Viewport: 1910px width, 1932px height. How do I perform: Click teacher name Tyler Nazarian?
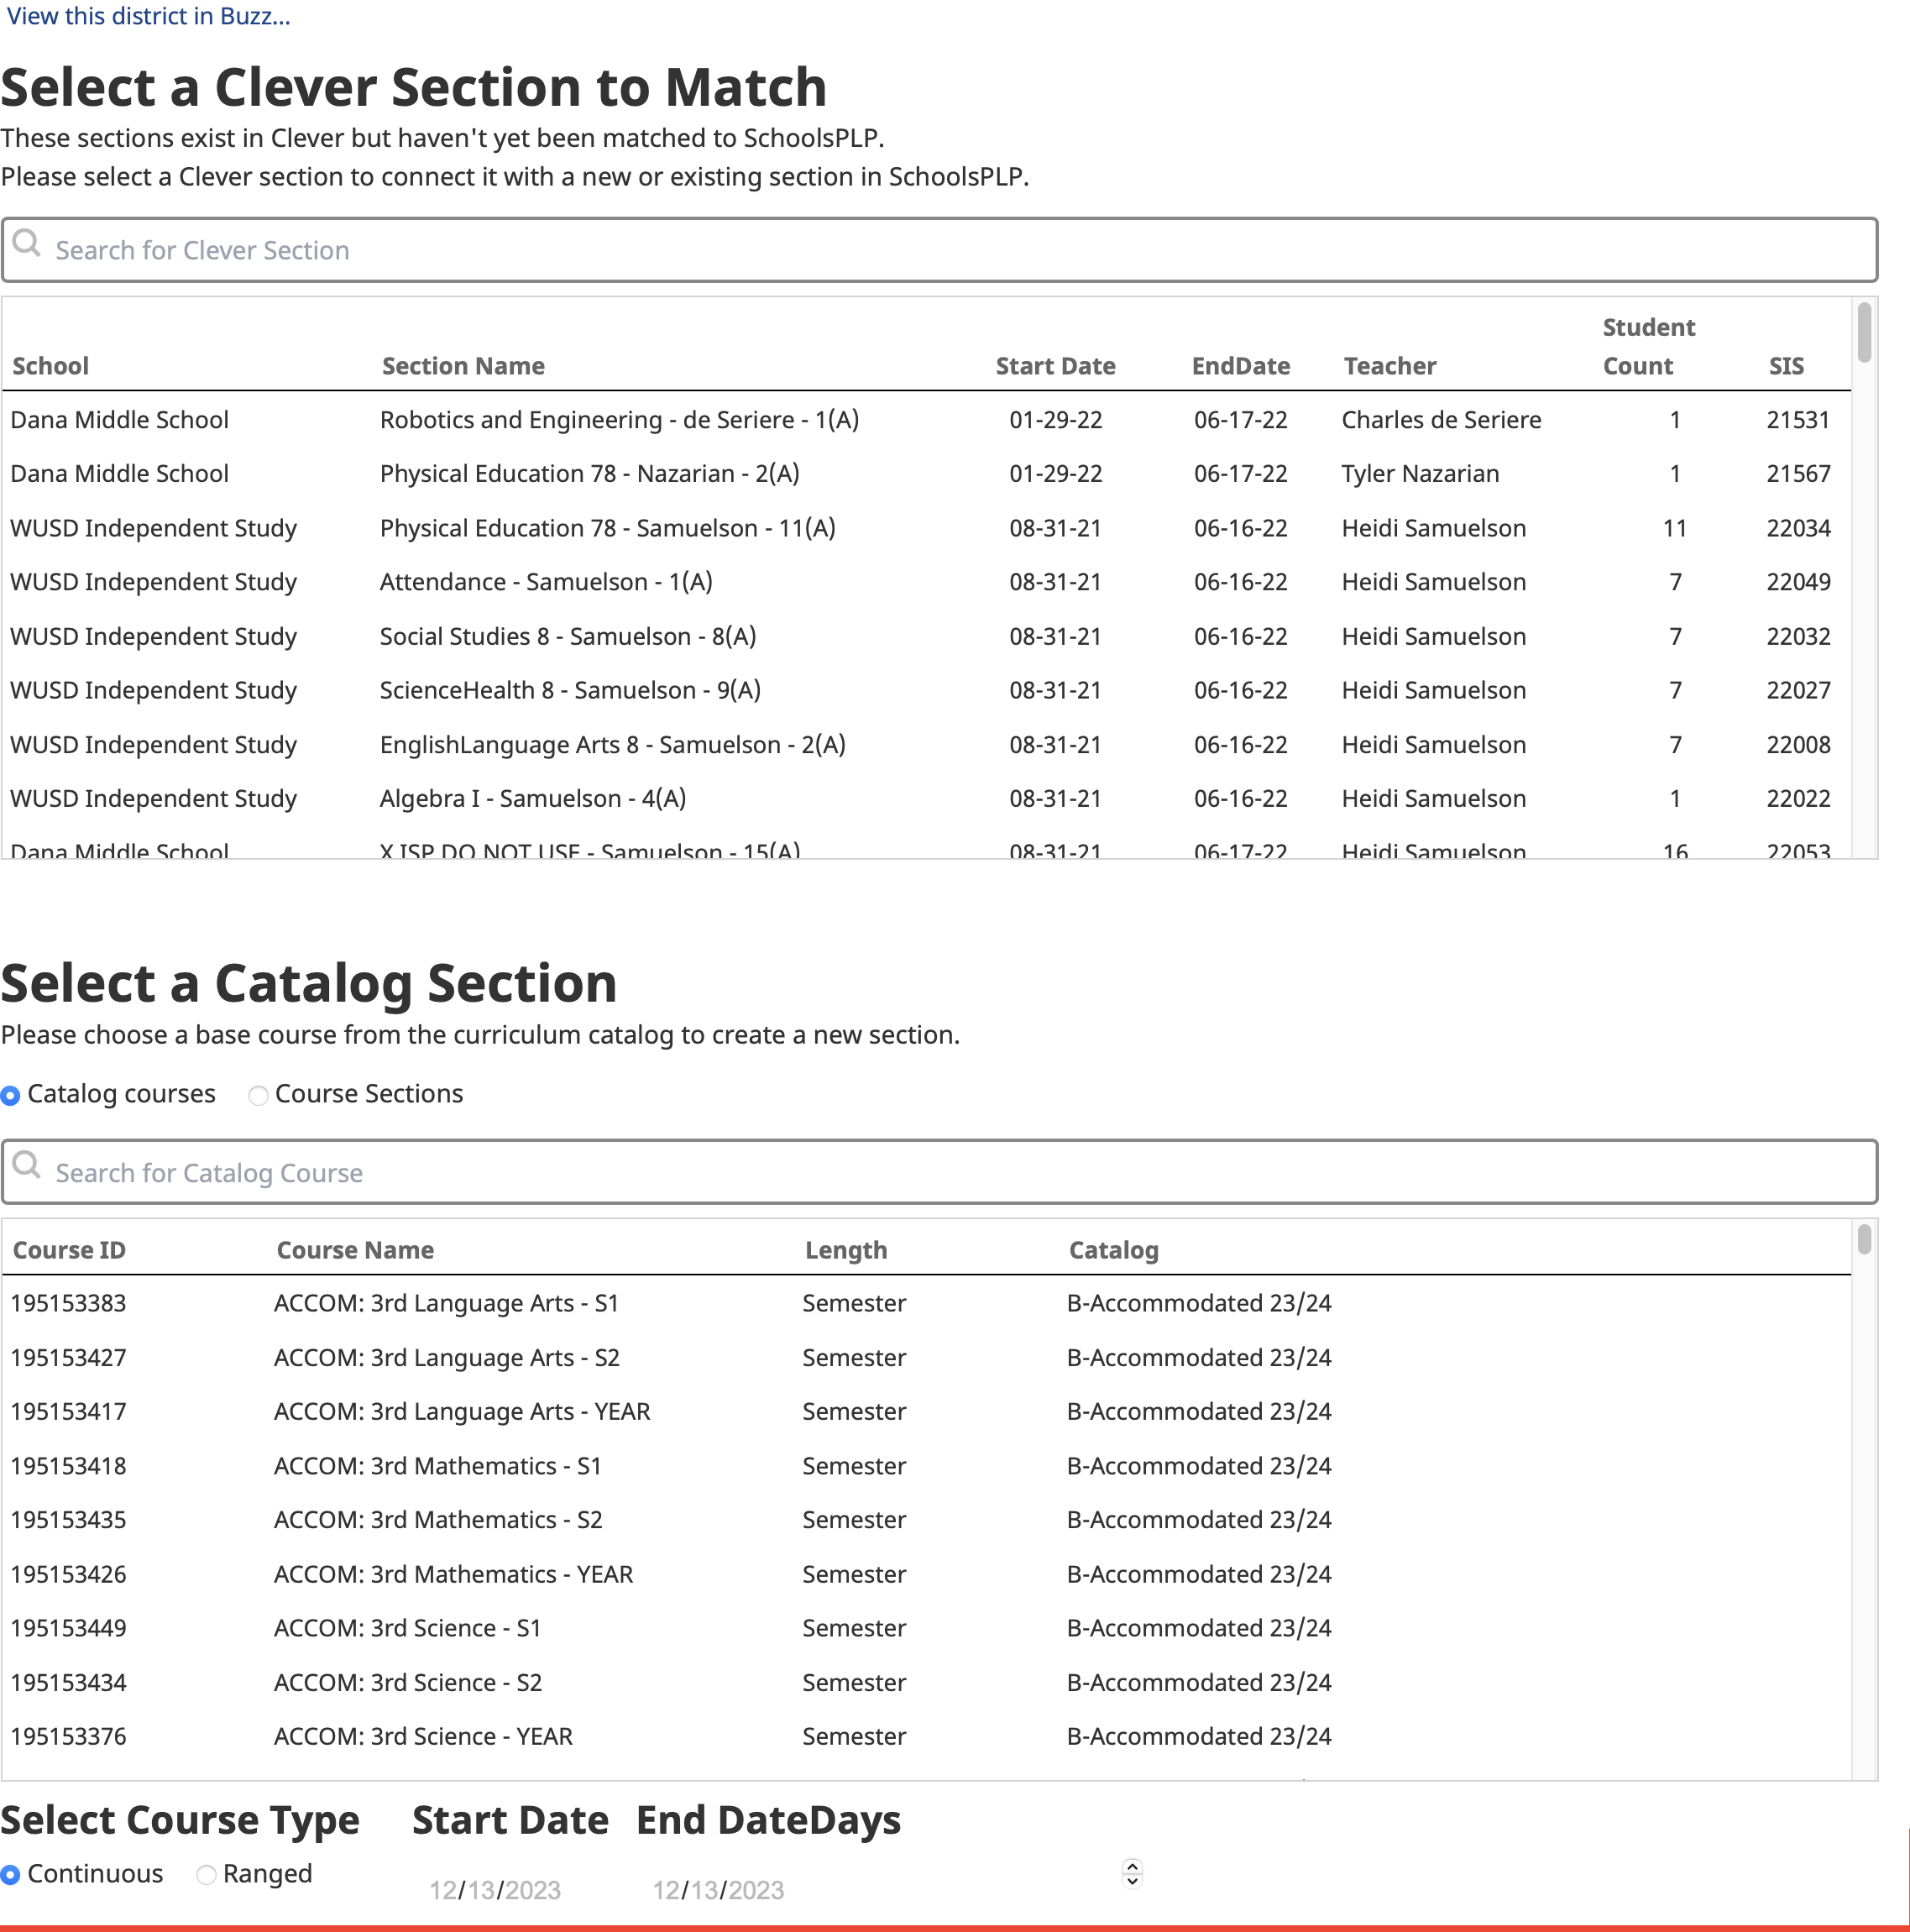(1420, 474)
